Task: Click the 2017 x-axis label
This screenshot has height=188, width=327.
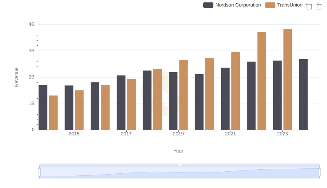Action: coord(126,134)
